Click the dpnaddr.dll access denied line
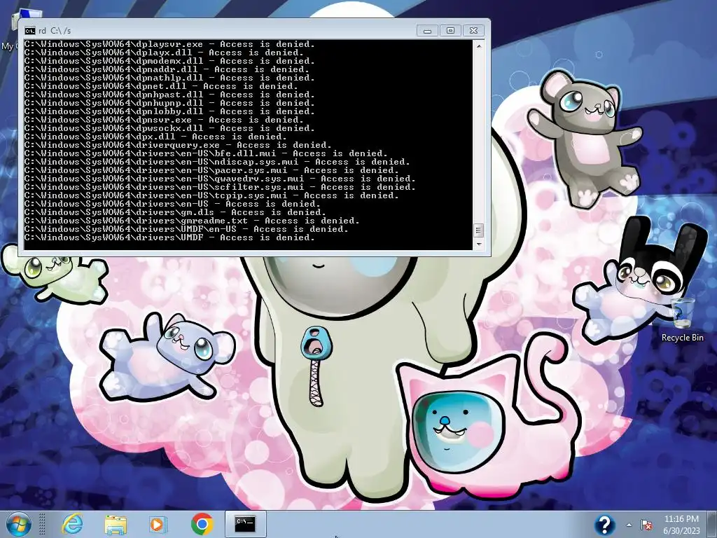717x538 pixels. click(167, 69)
